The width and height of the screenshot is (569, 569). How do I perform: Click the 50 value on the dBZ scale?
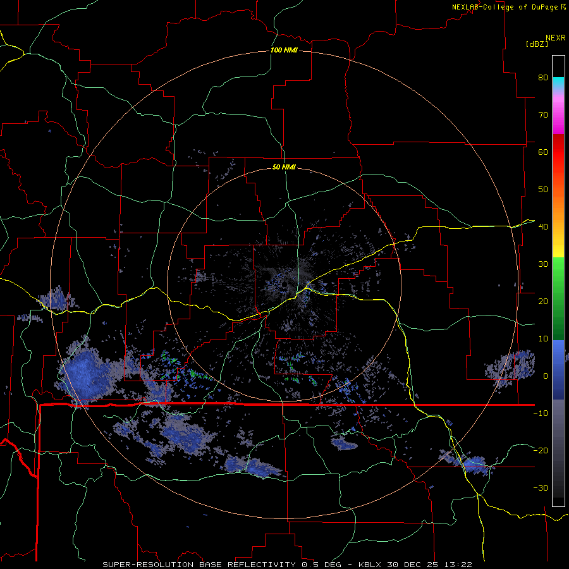coord(543,189)
